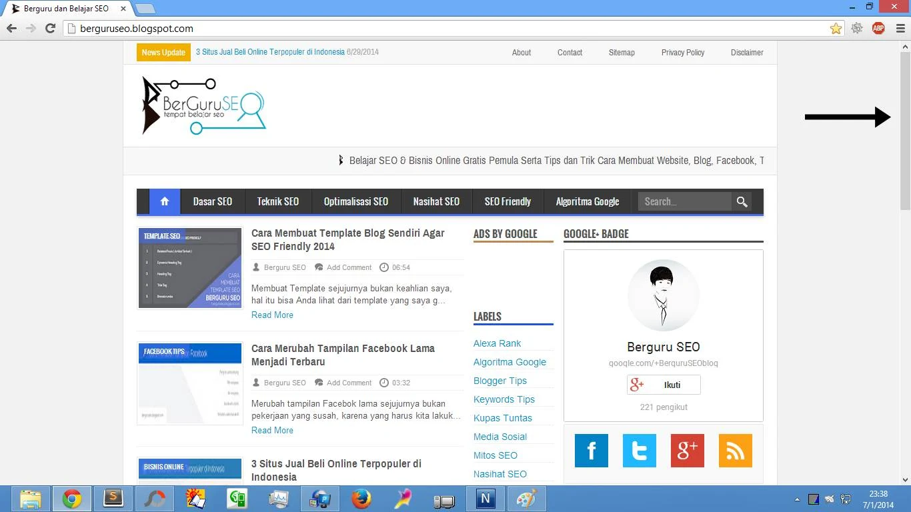Click the network icon in system tray
The image size is (911, 512).
pos(846,499)
